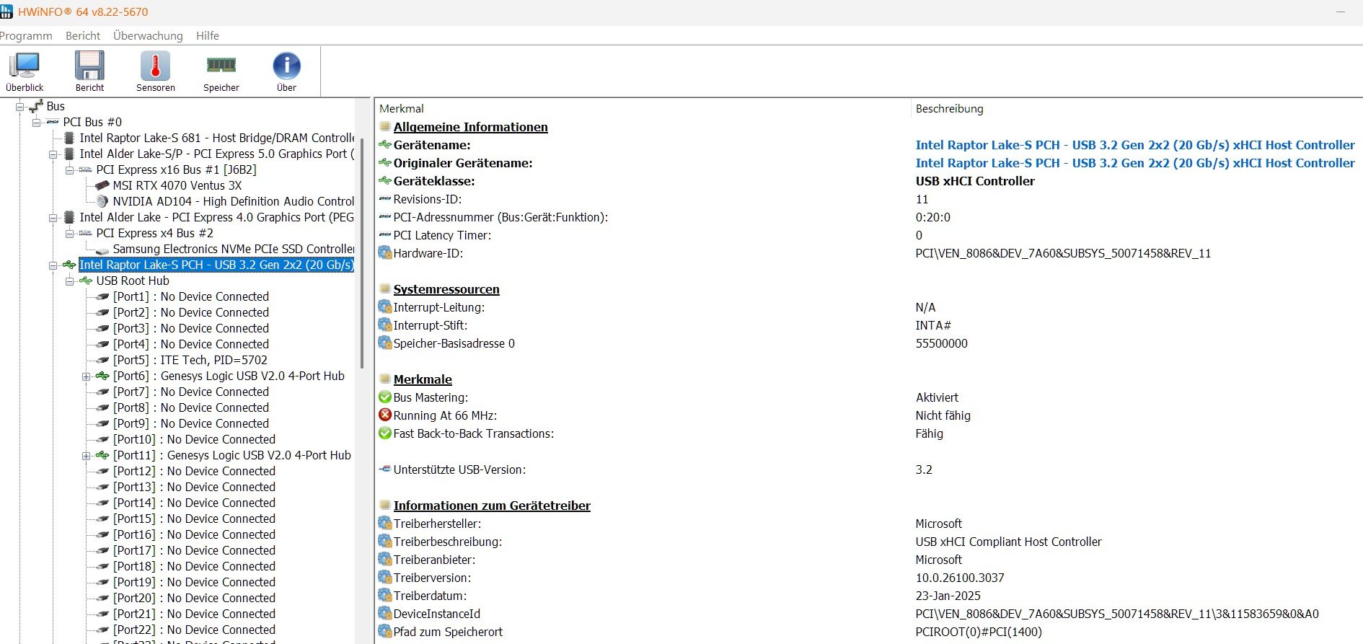The height and width of the screenshot is (644, 1363).
Task: Click the Port5 ITE Tech device icon
Action: click(102, 360)
